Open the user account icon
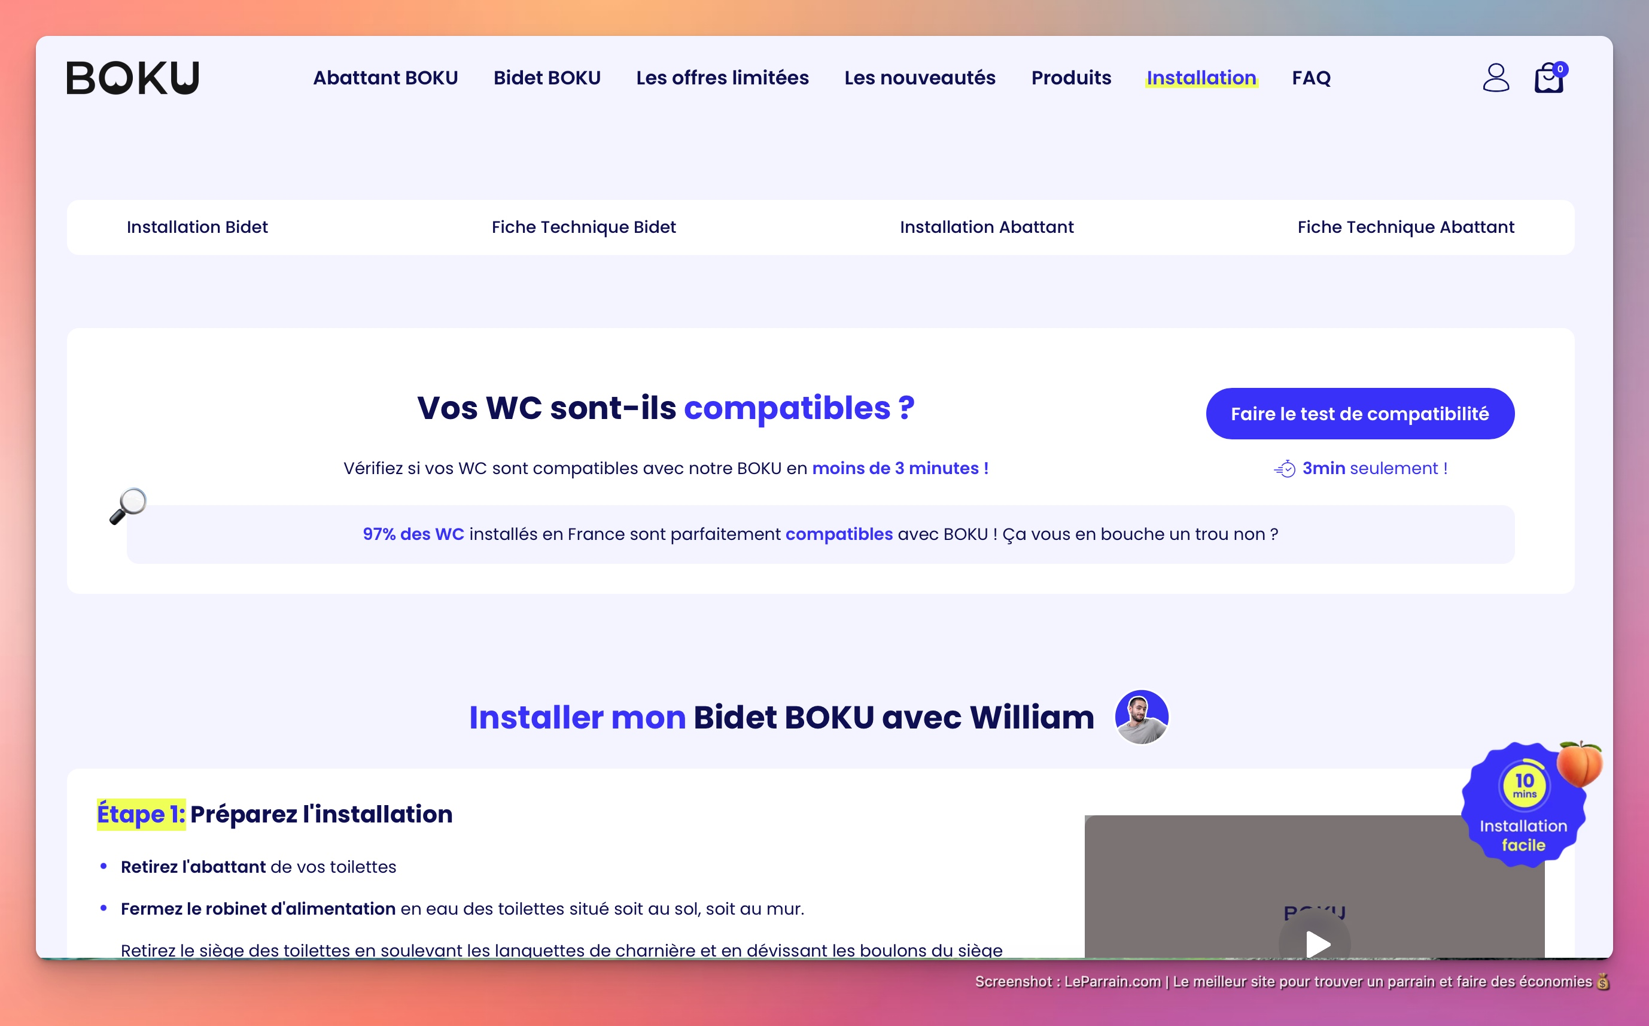Image resolution: width=1649 pixels, height=1026 pixels. tap(1496, 77)
